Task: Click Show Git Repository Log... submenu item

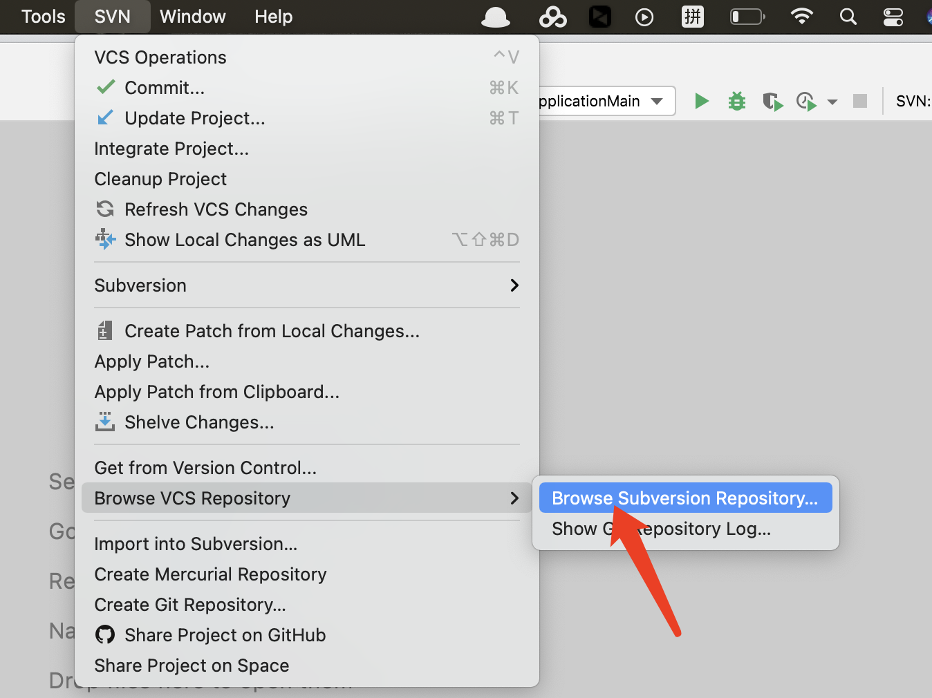Action: [x=685, y=529]
